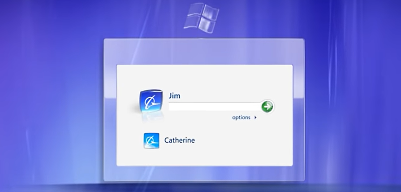Click the translucent glass frame around panel

[110, 112]
